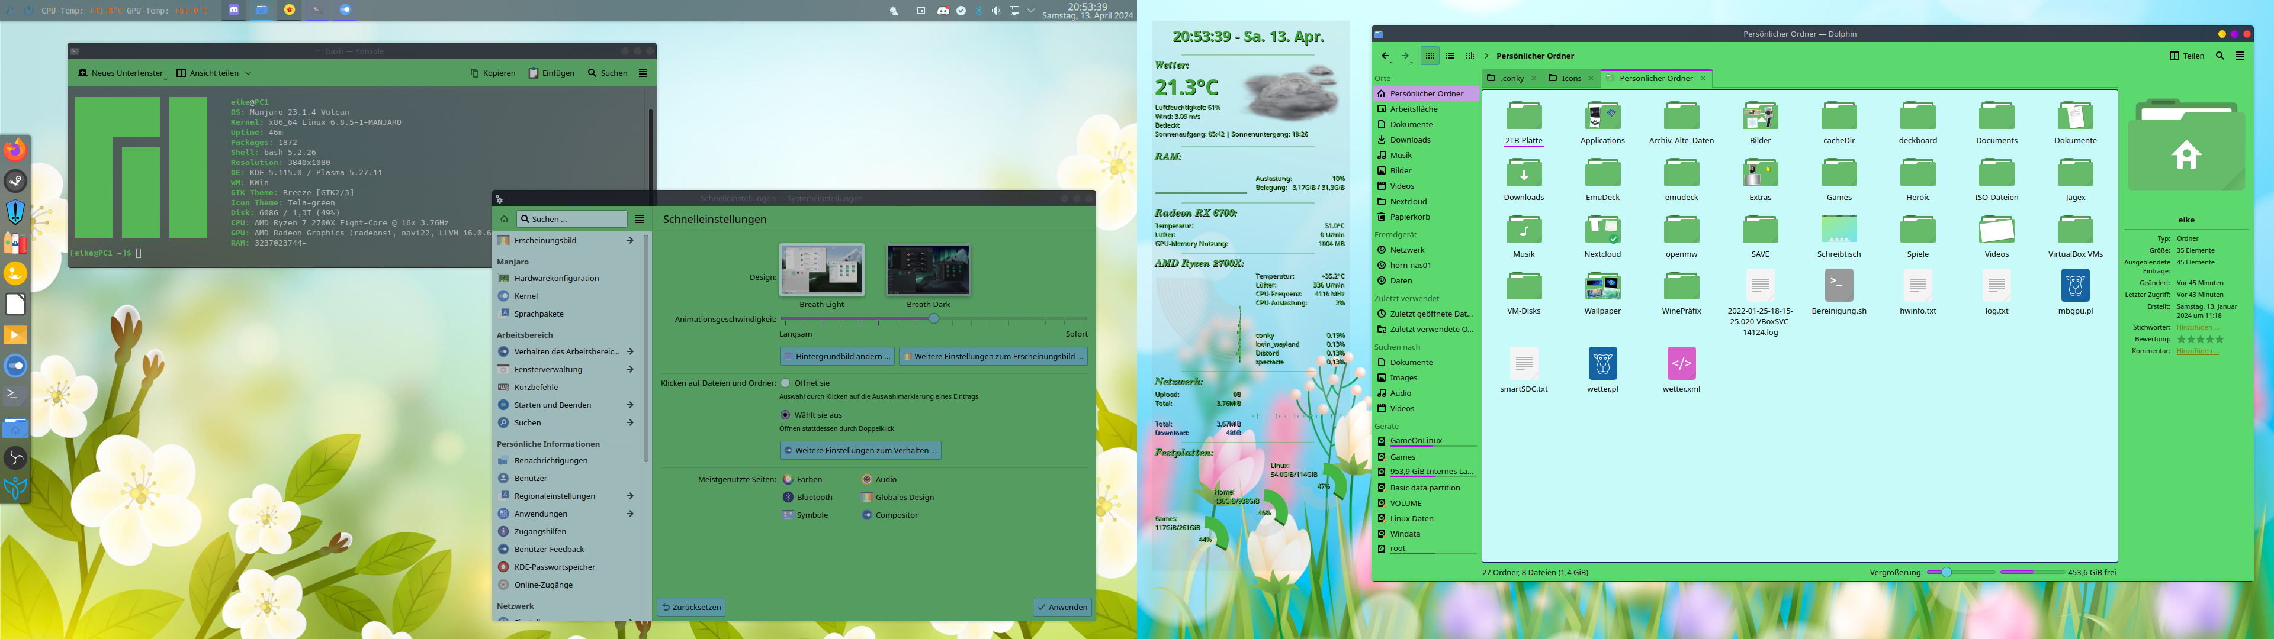Click the Anwenden button
This screenshot has height=639, width=2274.
pyautogui.click(x=1062, y=606)
